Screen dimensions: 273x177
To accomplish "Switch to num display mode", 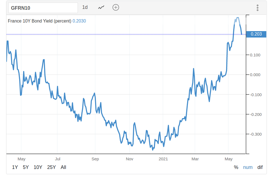I will coord(248,167).
